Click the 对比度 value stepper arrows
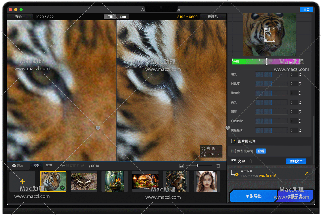 pyautogui.click(x=300, y=84)
